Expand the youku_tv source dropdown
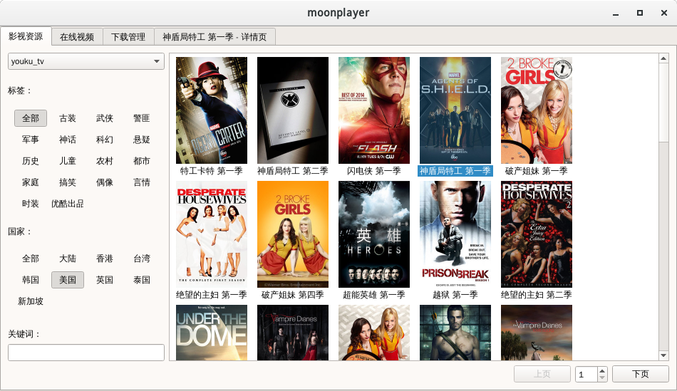677x391 pixels. coord(86,61)
